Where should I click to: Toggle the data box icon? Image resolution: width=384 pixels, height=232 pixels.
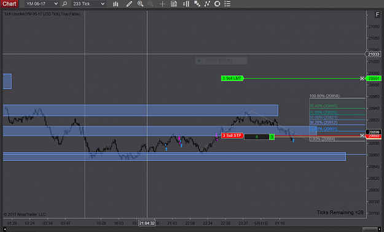[x=174, y=4]
